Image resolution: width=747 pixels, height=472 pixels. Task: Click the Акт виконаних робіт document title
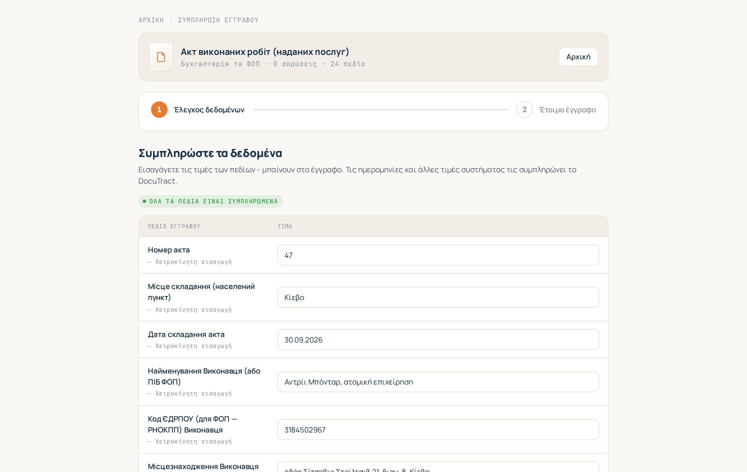pyautogui.click(x=265, y=52)
